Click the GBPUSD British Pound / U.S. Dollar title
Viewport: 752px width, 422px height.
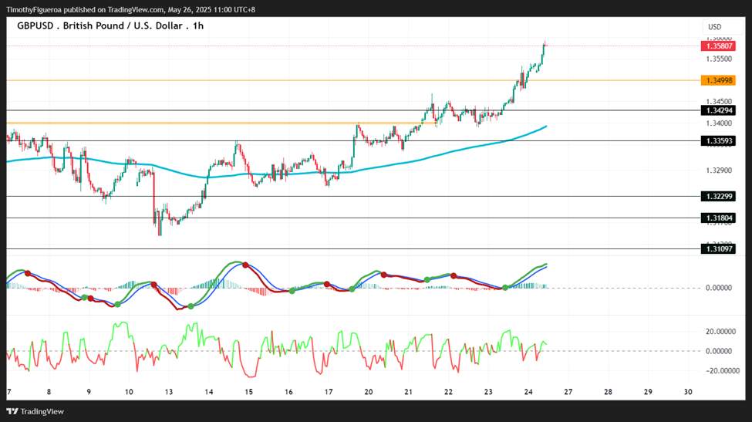[110, 26]
